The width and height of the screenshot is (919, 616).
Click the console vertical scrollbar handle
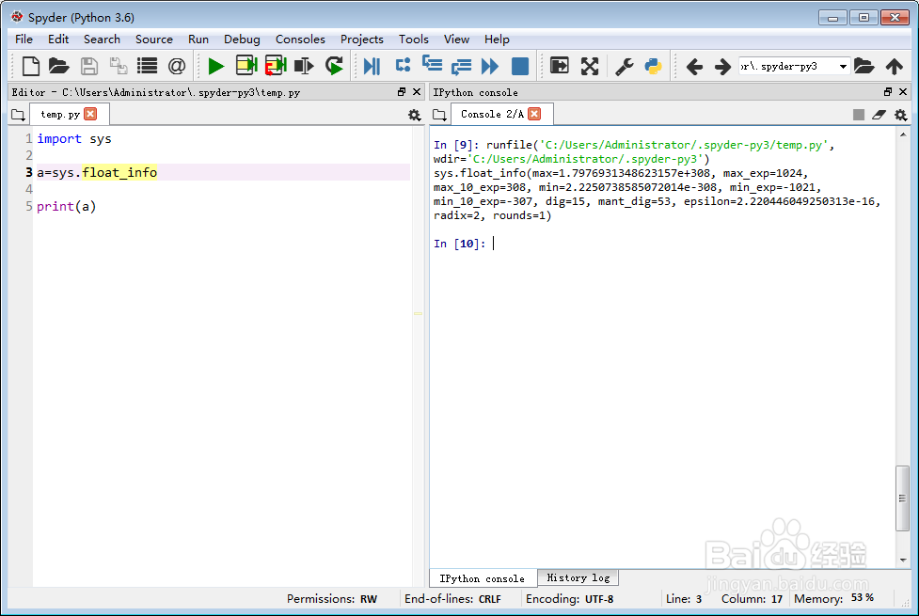[903, 498]
